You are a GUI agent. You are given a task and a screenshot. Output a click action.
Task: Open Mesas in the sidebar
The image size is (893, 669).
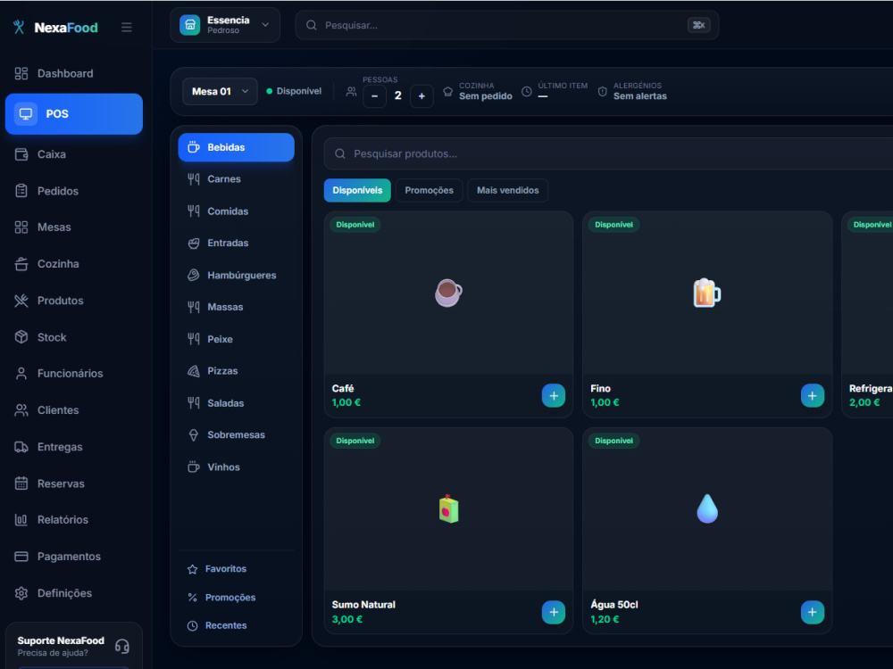[x=73, y=227]
